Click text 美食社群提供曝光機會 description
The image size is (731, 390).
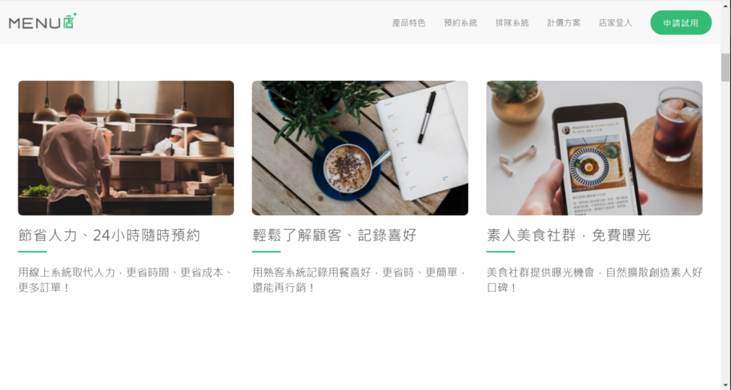coord(594,280)
